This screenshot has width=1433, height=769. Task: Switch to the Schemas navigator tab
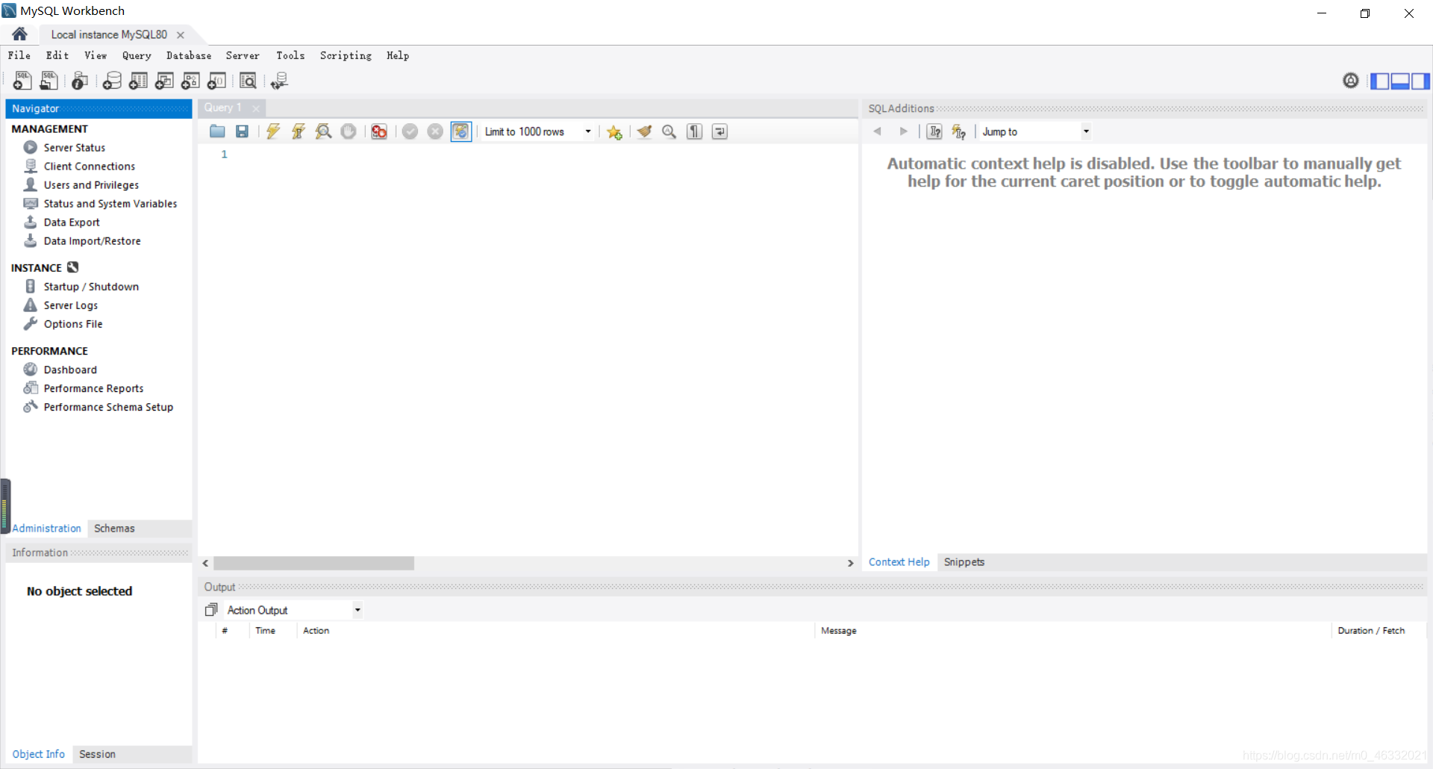[114, 528]
